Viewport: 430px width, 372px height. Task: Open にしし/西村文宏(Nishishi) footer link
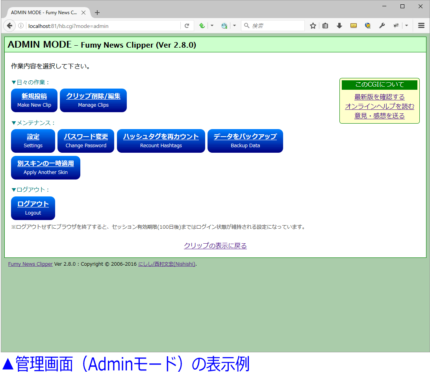[x=167, y=264]
